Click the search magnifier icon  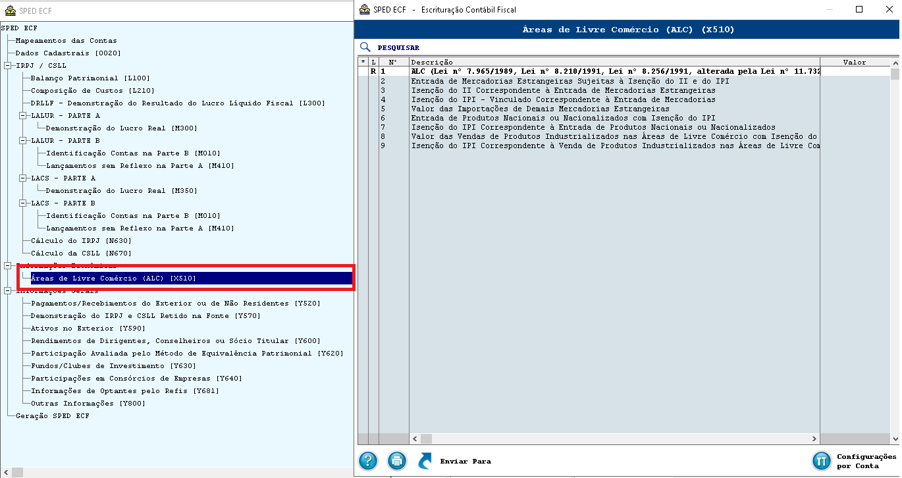365,47
